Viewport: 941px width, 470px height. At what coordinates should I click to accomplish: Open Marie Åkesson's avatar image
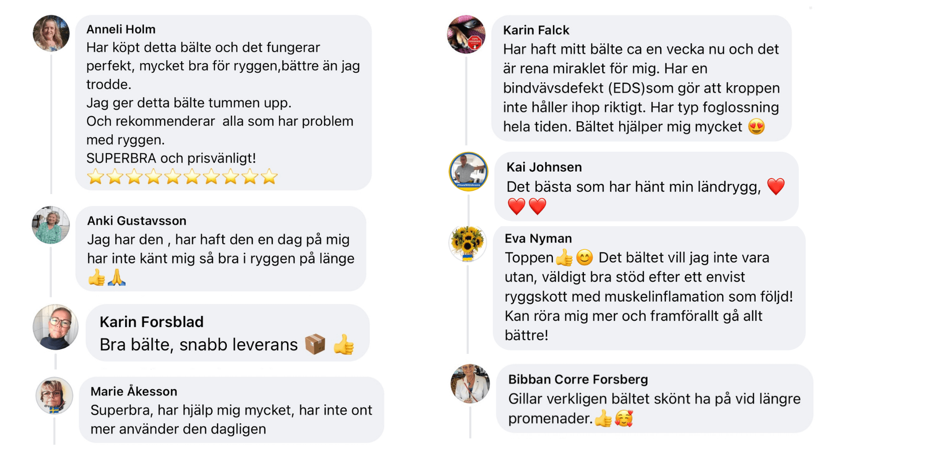click(54, 396)
